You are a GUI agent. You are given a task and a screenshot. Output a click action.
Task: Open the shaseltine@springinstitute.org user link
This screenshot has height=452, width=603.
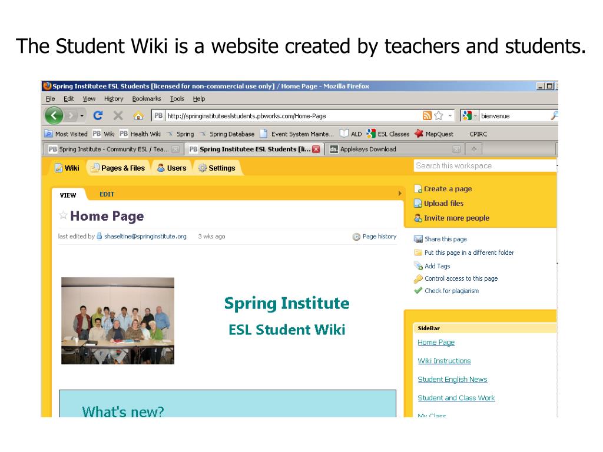[145, 237]
